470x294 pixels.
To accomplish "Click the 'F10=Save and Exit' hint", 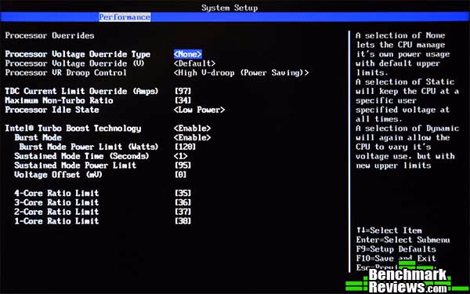I will 396,258.
